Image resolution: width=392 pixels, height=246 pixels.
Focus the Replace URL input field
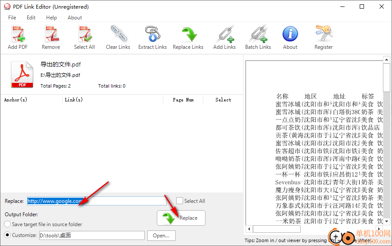pos(97,201)
